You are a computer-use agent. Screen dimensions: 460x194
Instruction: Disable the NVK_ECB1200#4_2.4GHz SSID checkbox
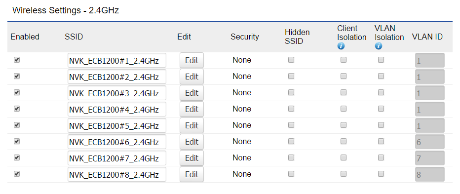(17, 109)
